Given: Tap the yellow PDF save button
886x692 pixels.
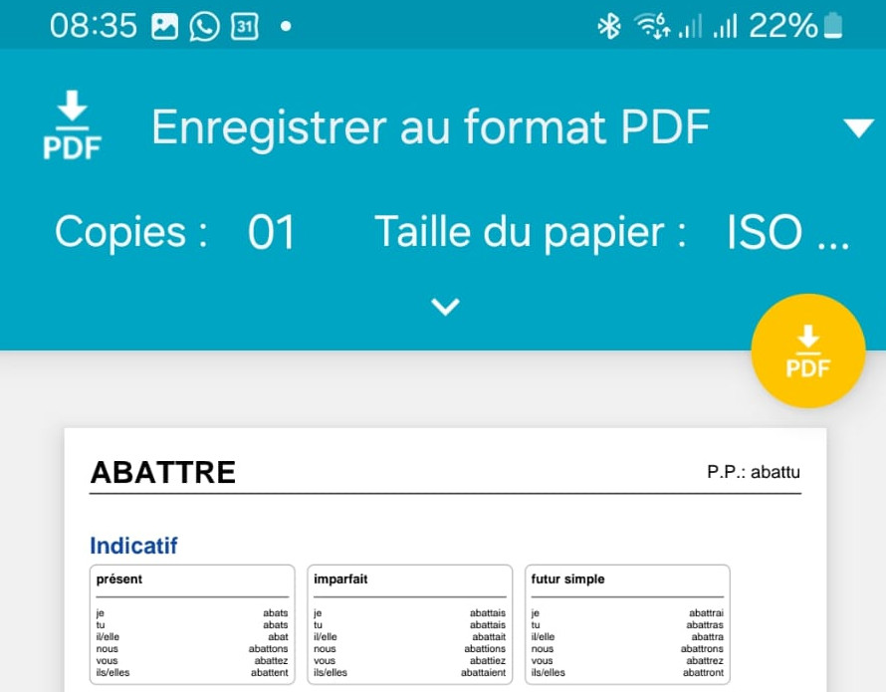Looking at the screenshot, I should point(808,351).
